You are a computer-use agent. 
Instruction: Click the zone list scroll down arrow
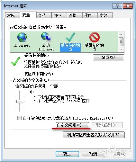(x=121, y=49)
